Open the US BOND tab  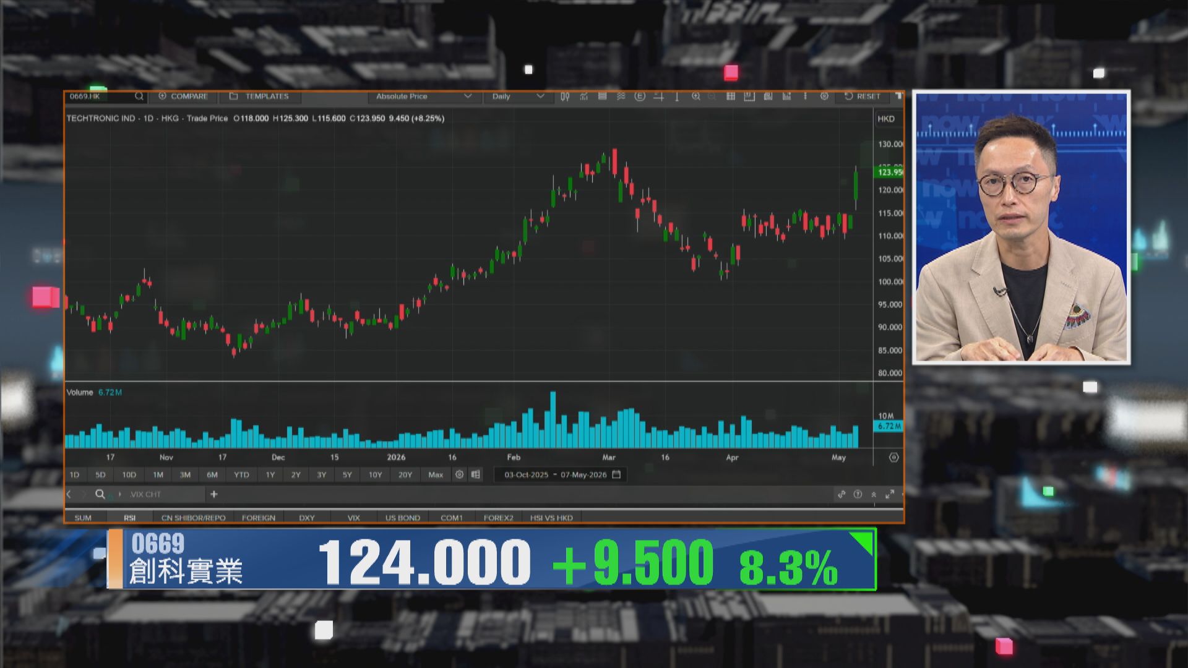pos(403,518)
